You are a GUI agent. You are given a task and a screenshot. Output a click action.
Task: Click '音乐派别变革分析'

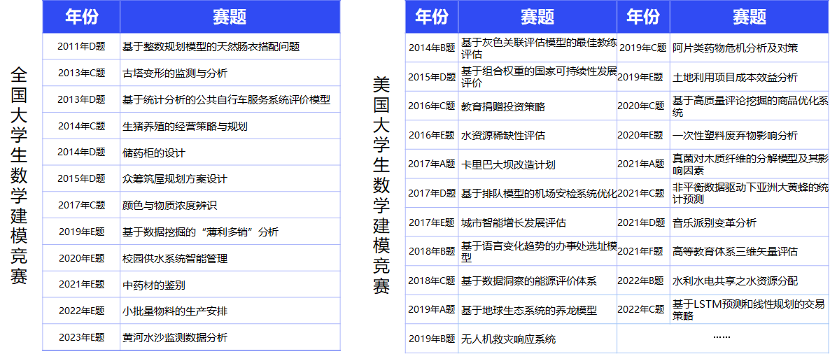(714, 222)
